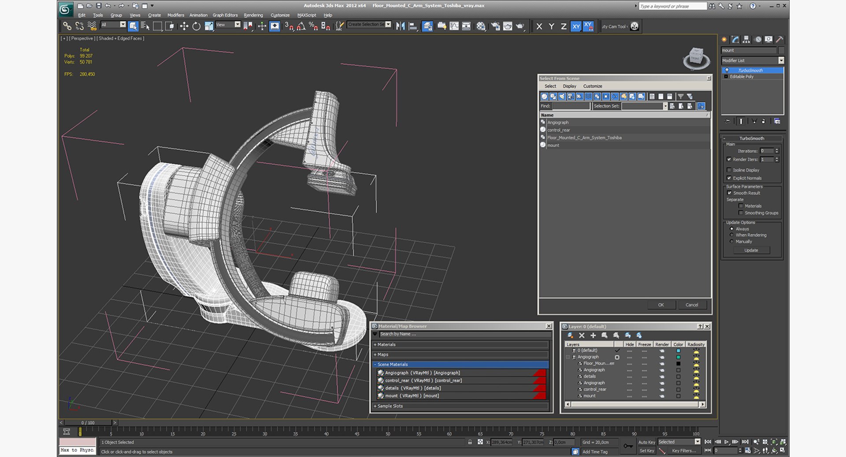Screen dimensions: 846x457
Task: Click Create New Layer plus icon
Action: point(593,335)
